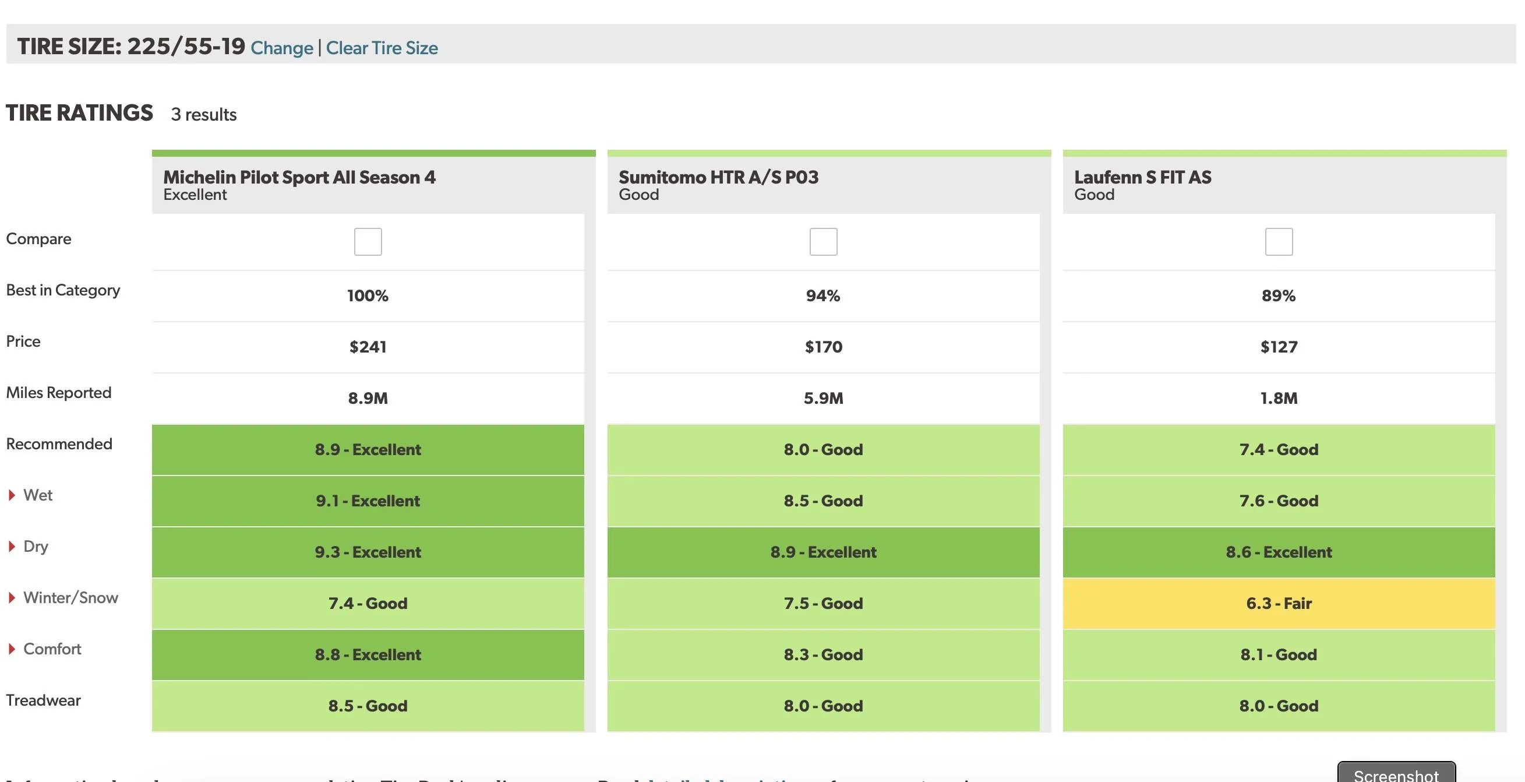Click the 7.6 - Good wet rating
This screenshot has width=1525, height=782.
tap(1279, 501)
